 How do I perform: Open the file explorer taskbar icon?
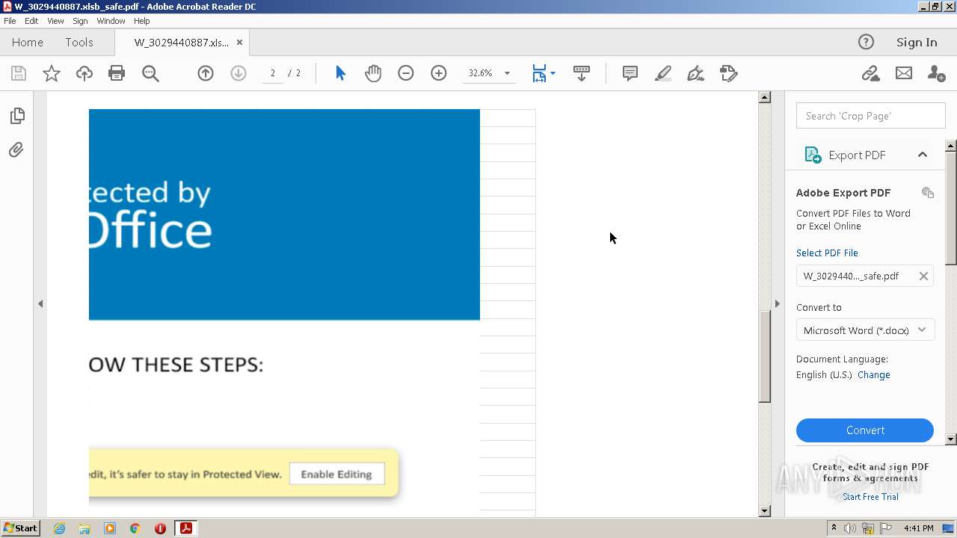84,528
